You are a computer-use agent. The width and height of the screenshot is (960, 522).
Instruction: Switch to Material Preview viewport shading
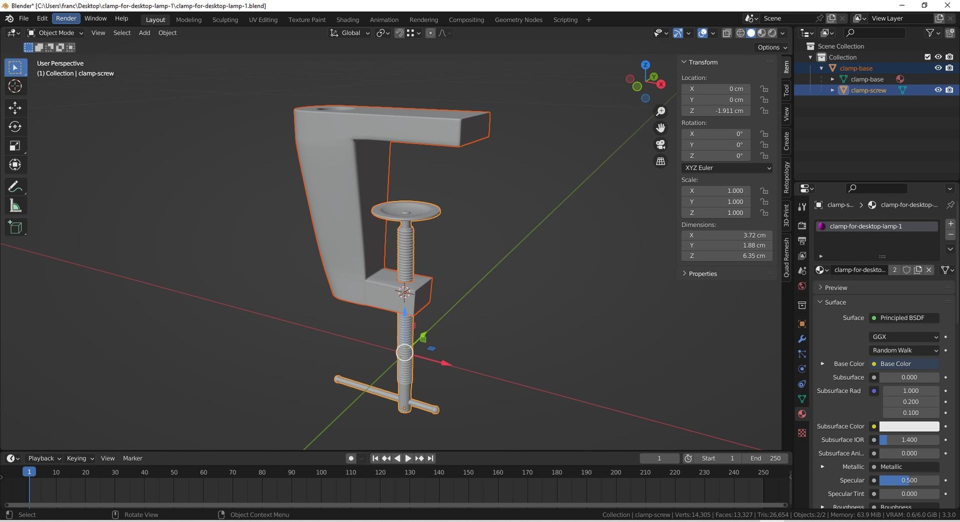761,33
